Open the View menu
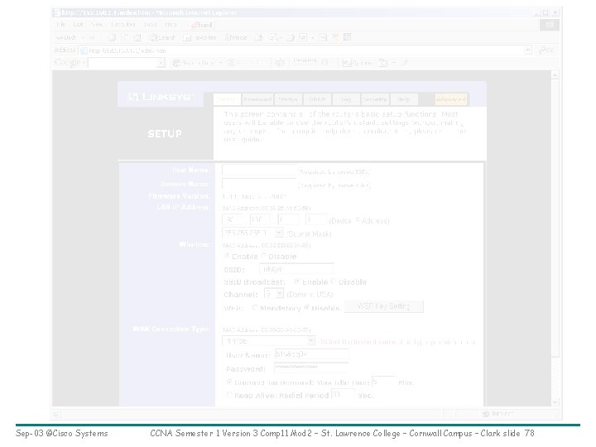This screenshot has width=596, height=447. [97, 24]
